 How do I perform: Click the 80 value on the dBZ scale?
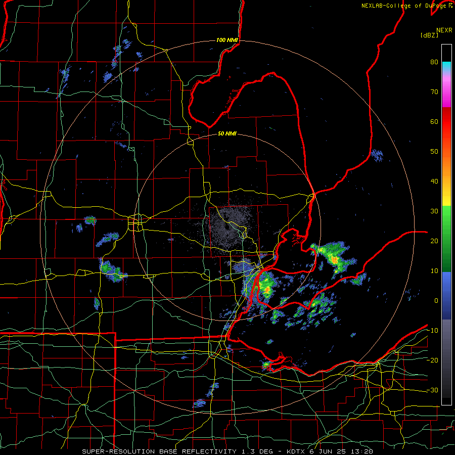point(434,62)
